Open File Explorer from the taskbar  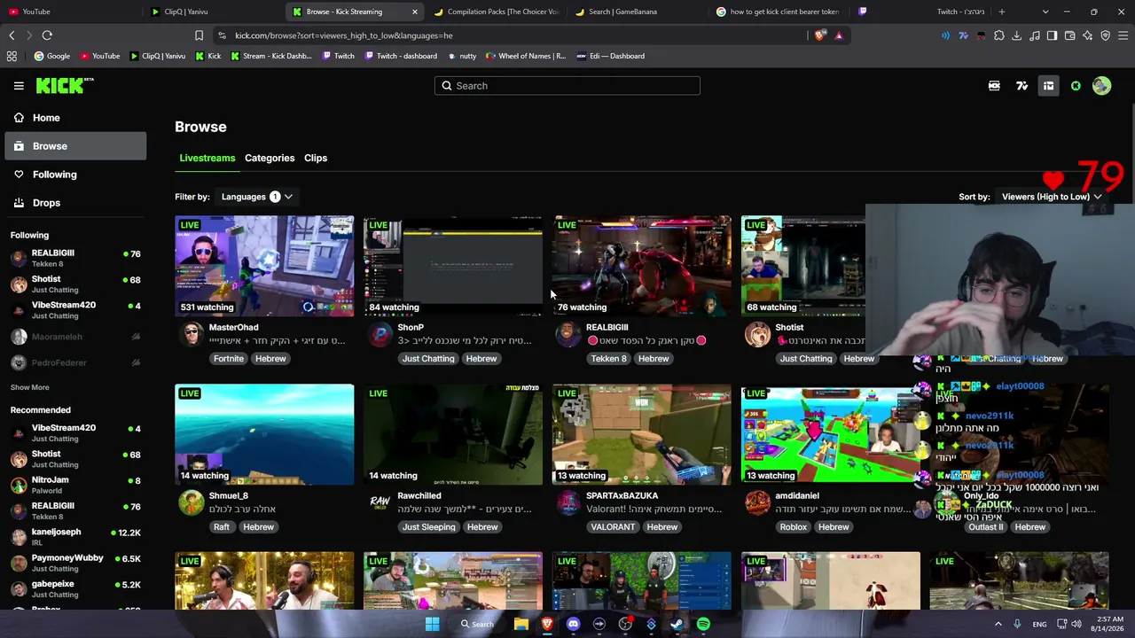tap(521, 624)
